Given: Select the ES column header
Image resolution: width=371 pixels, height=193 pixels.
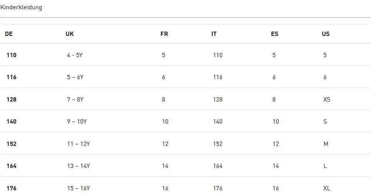Looking at the screenshot, I should click(x=275, y=34).
